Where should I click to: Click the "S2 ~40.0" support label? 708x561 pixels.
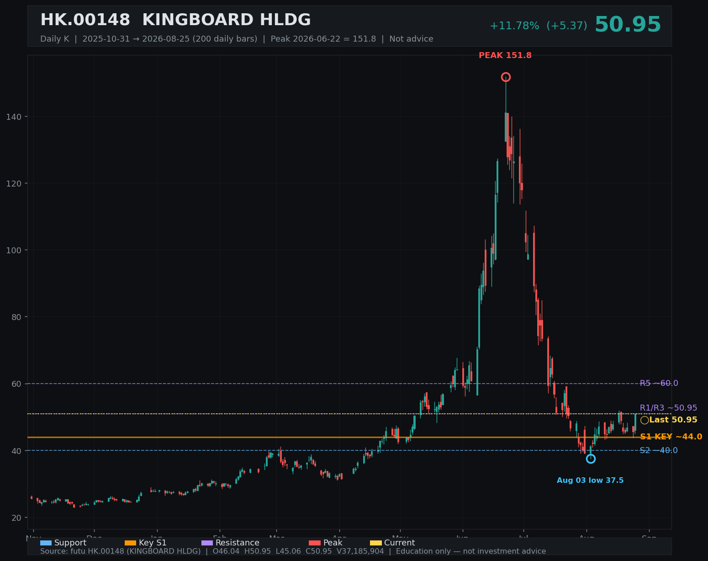659,451
